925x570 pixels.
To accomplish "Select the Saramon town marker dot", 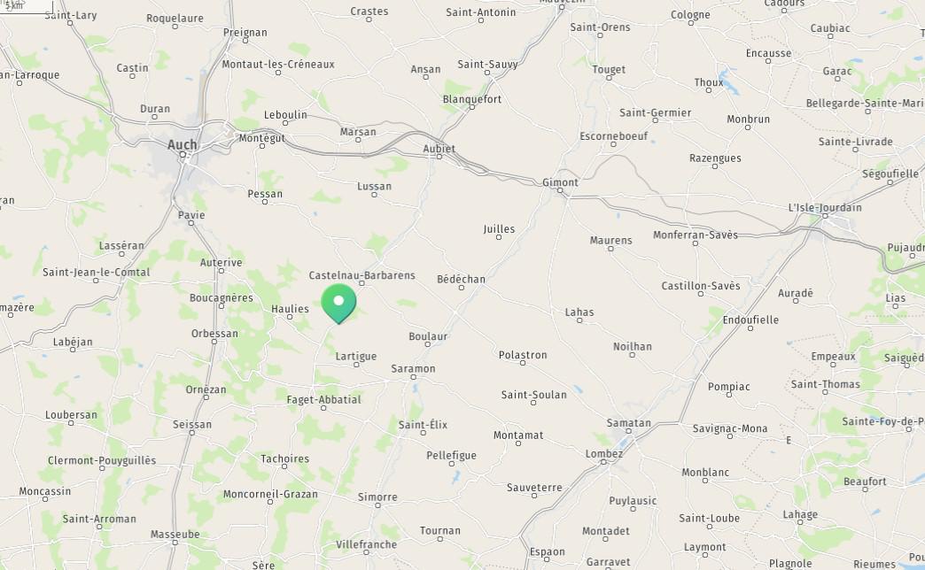I will 413,377.
